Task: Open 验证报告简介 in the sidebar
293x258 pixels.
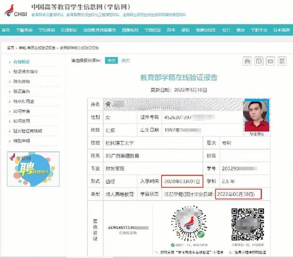Action: click(25, 72)
